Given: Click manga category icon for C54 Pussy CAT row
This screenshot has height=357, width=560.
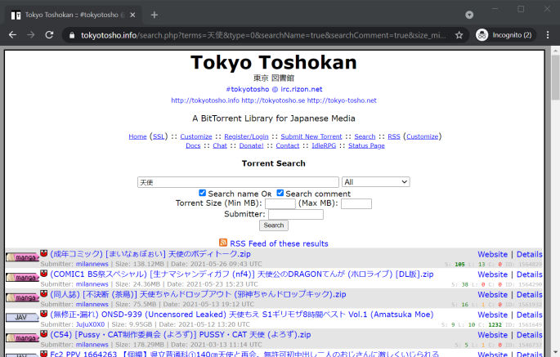Looking at the screenshot, I should 22,337.
